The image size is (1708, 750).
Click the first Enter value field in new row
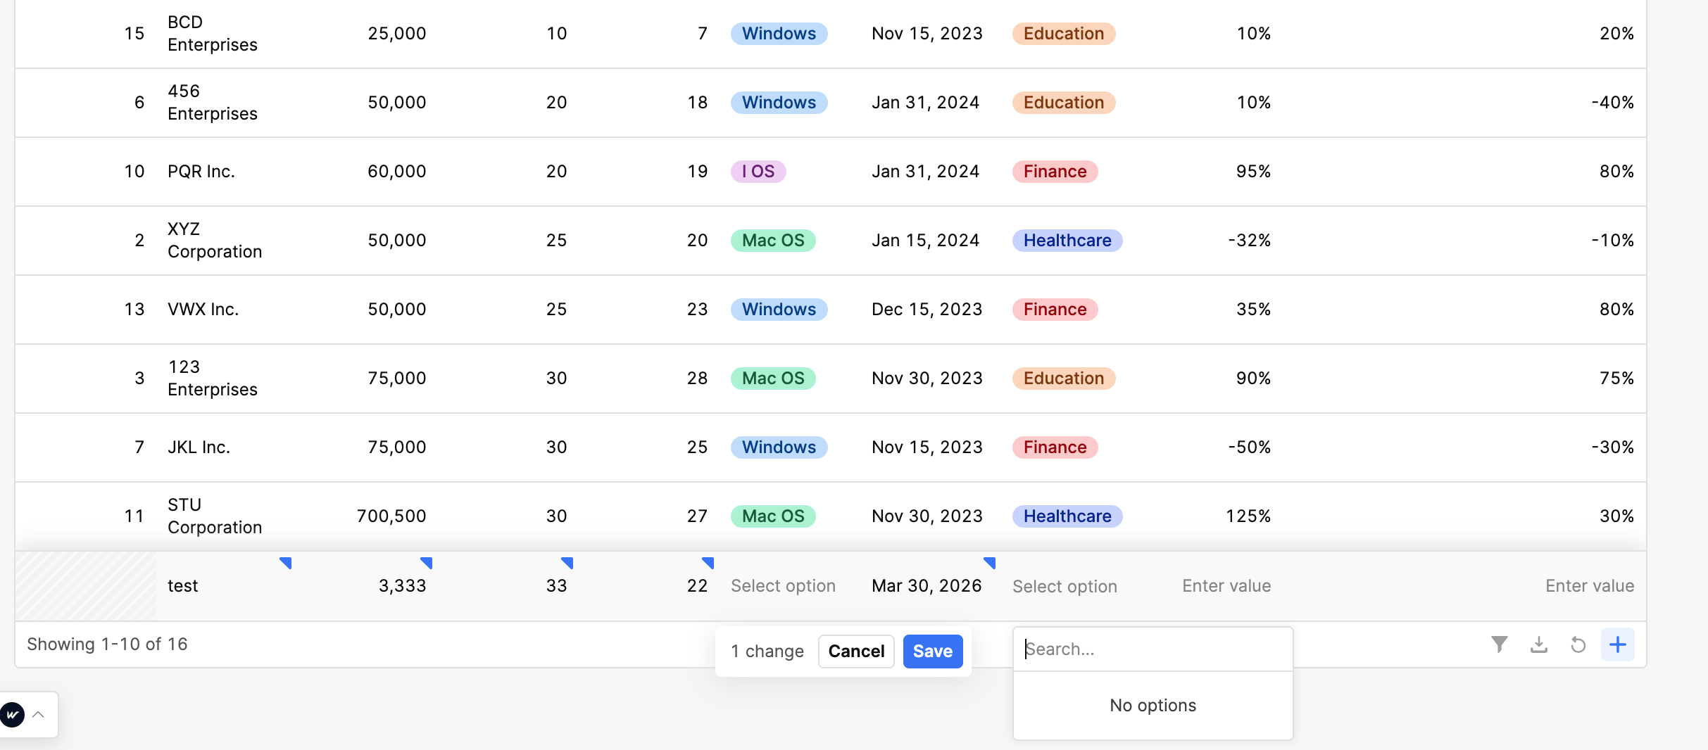click(1226, 586)
